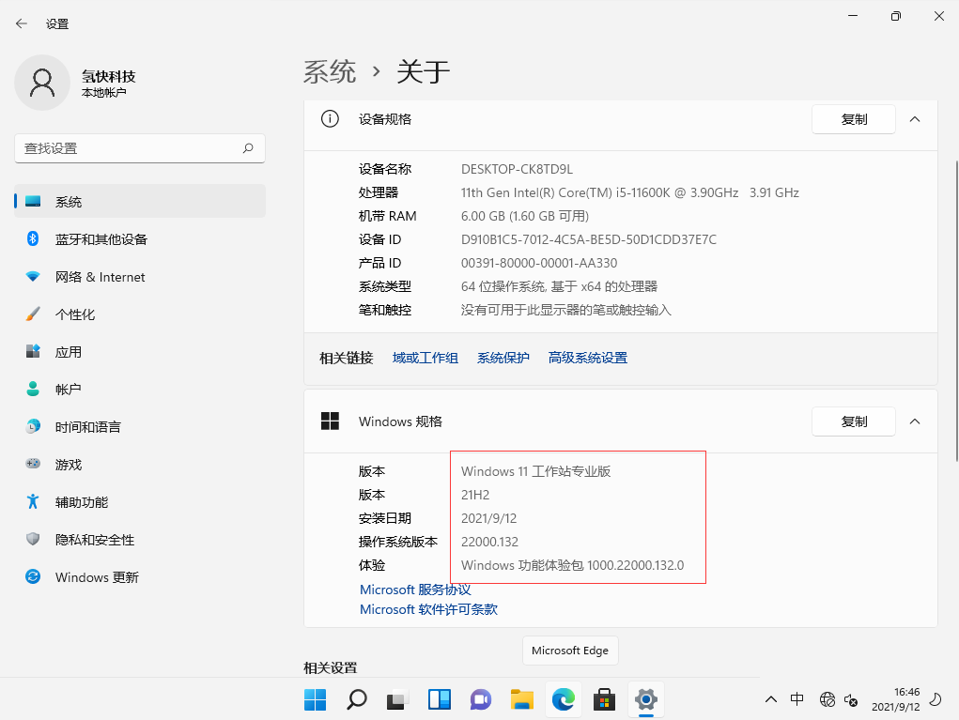This screenshot has width=959, height=720.
Task: Click the device name DESKTOP-CK8TD9L
Action: pos(517,169)
